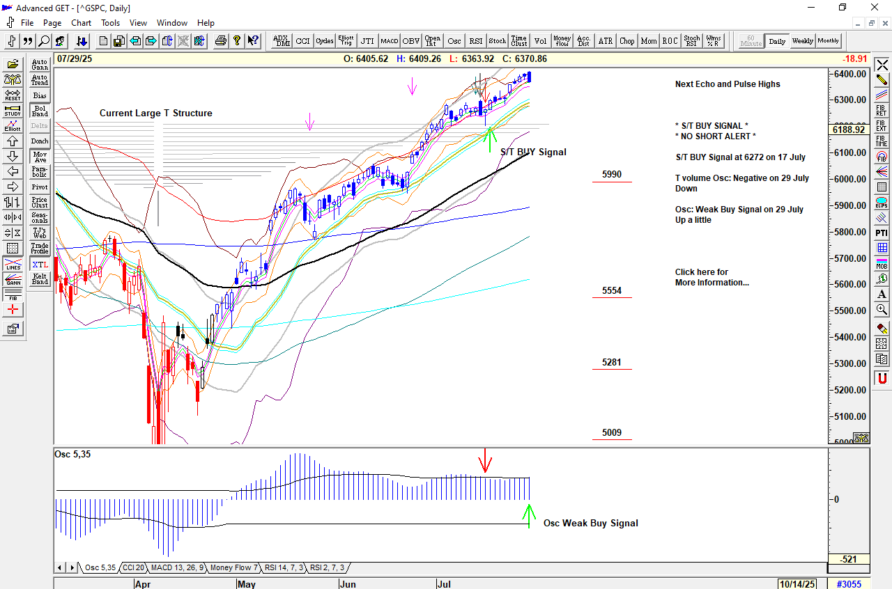Toggle the Mov Ave overlay button

tap(40, 156)
